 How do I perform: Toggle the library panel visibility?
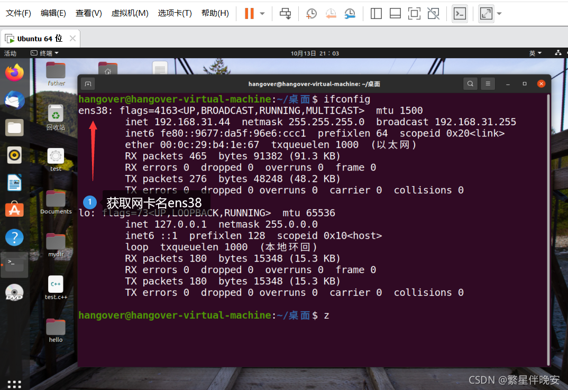pos(376,14)
